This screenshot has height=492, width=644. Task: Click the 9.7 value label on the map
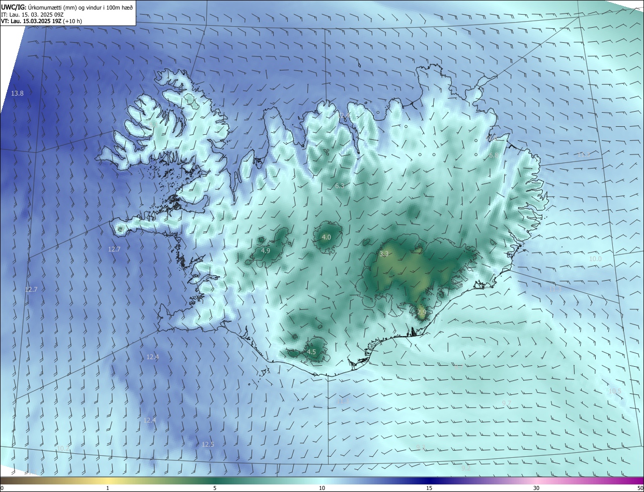[x=507, y=403]
